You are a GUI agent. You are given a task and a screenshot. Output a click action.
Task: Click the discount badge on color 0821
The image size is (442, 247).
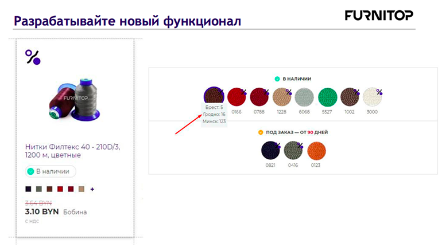pyautogui.click(x=278, y=146)
